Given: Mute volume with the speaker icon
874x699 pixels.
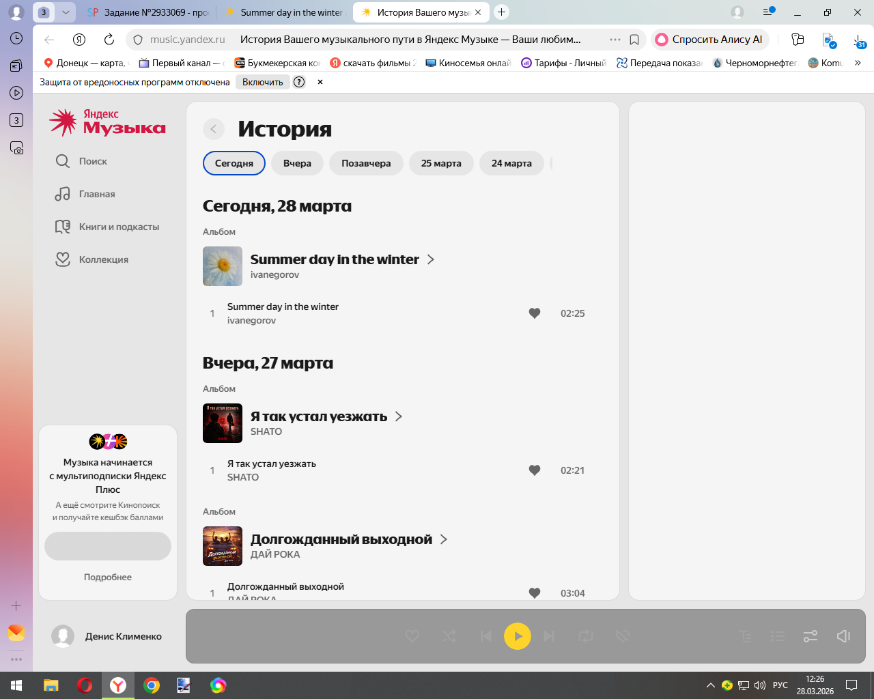Looking at the screenshot, I should coord(843,636).
